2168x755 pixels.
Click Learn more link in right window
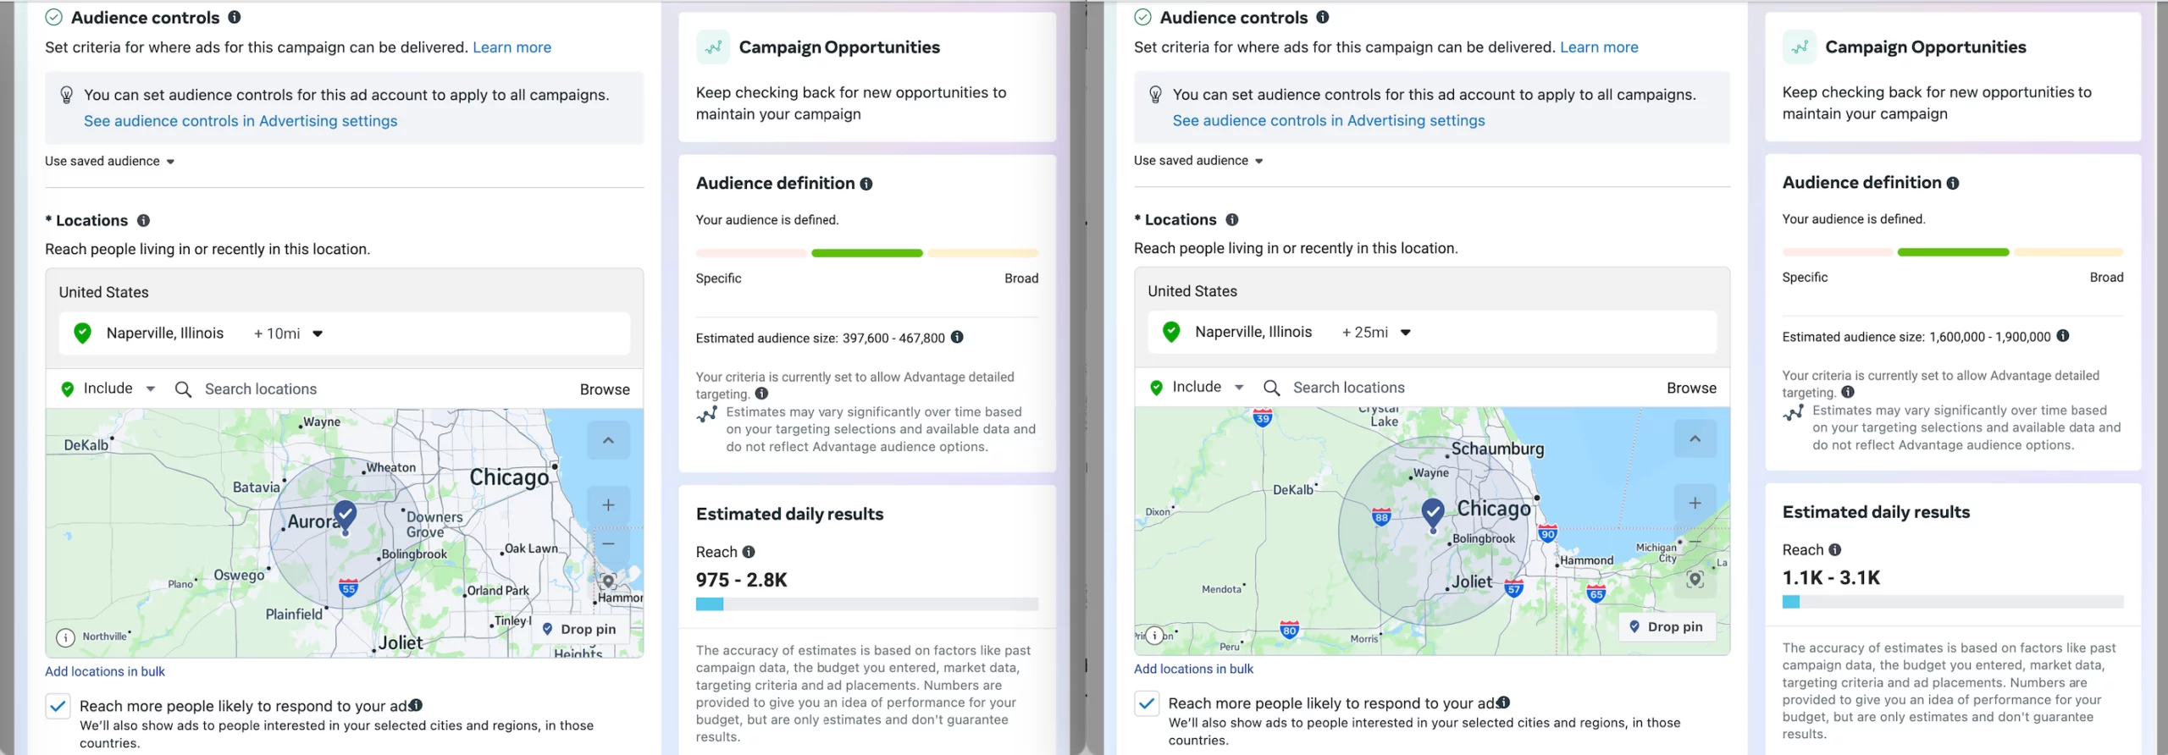[1599, 47]
